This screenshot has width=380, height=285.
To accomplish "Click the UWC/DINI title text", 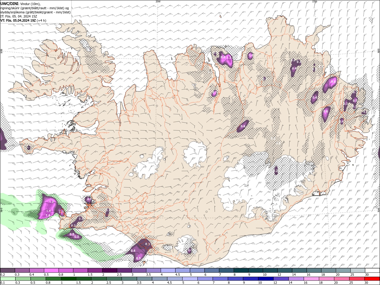I will click(9, 4).
